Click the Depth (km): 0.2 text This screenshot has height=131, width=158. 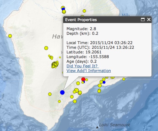[x=82, y=33]
